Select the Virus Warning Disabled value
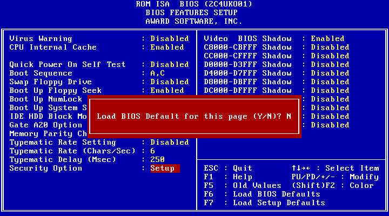Screen dimensions: 389x216 pyautogui.click(x=170, y=39)
